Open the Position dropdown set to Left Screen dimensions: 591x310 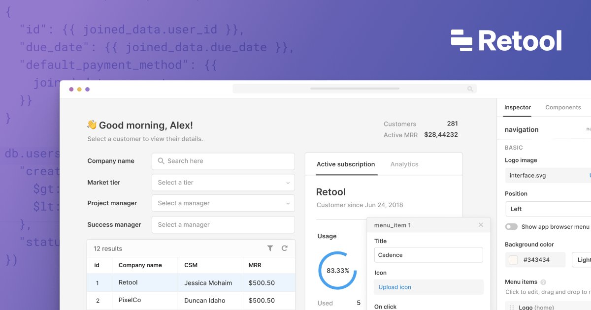[x=547, y=209]
